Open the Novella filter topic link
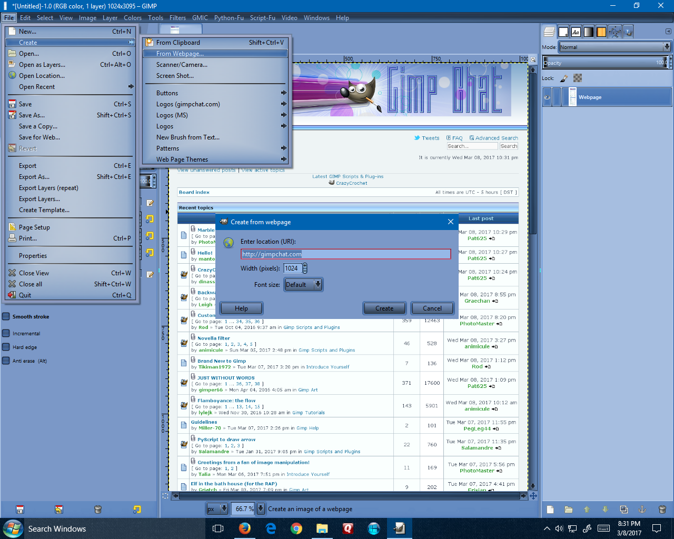The height and width of the screenshot is (539, 674). tap(214, 338)
